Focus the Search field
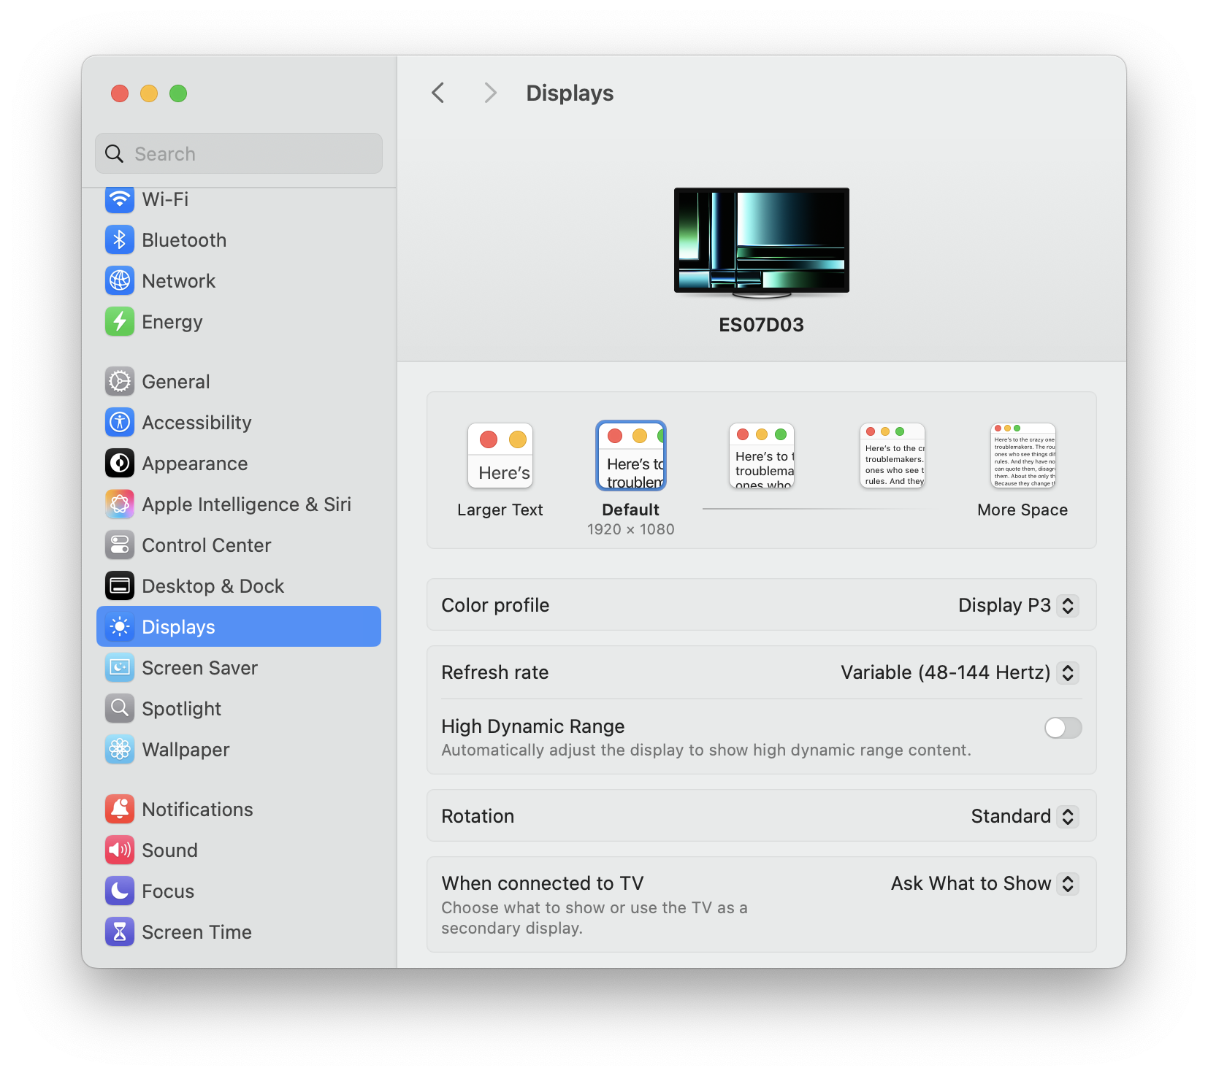This screenshot has height=1076, width=1208. [x=239, y=153]
